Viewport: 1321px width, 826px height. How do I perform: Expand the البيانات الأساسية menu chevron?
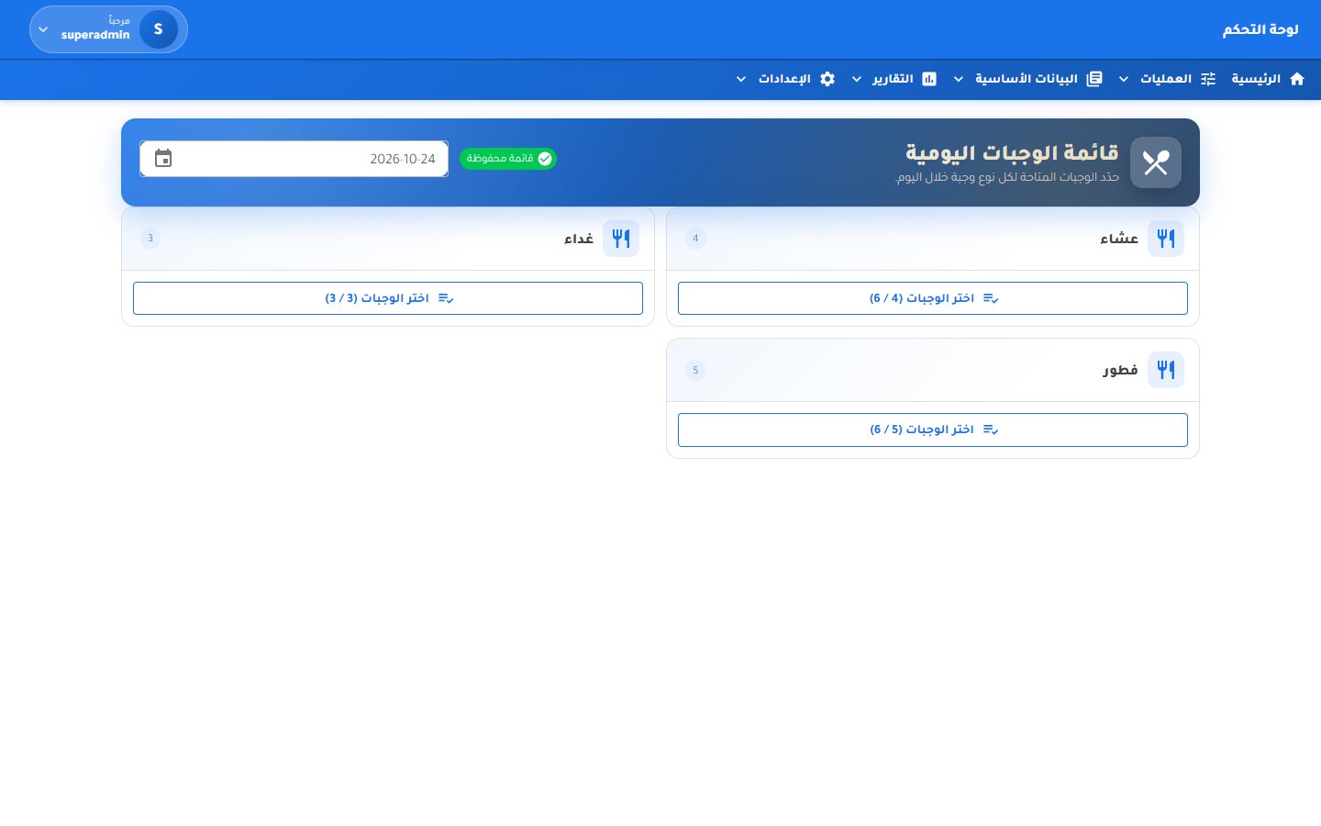[x=959, y=80]
